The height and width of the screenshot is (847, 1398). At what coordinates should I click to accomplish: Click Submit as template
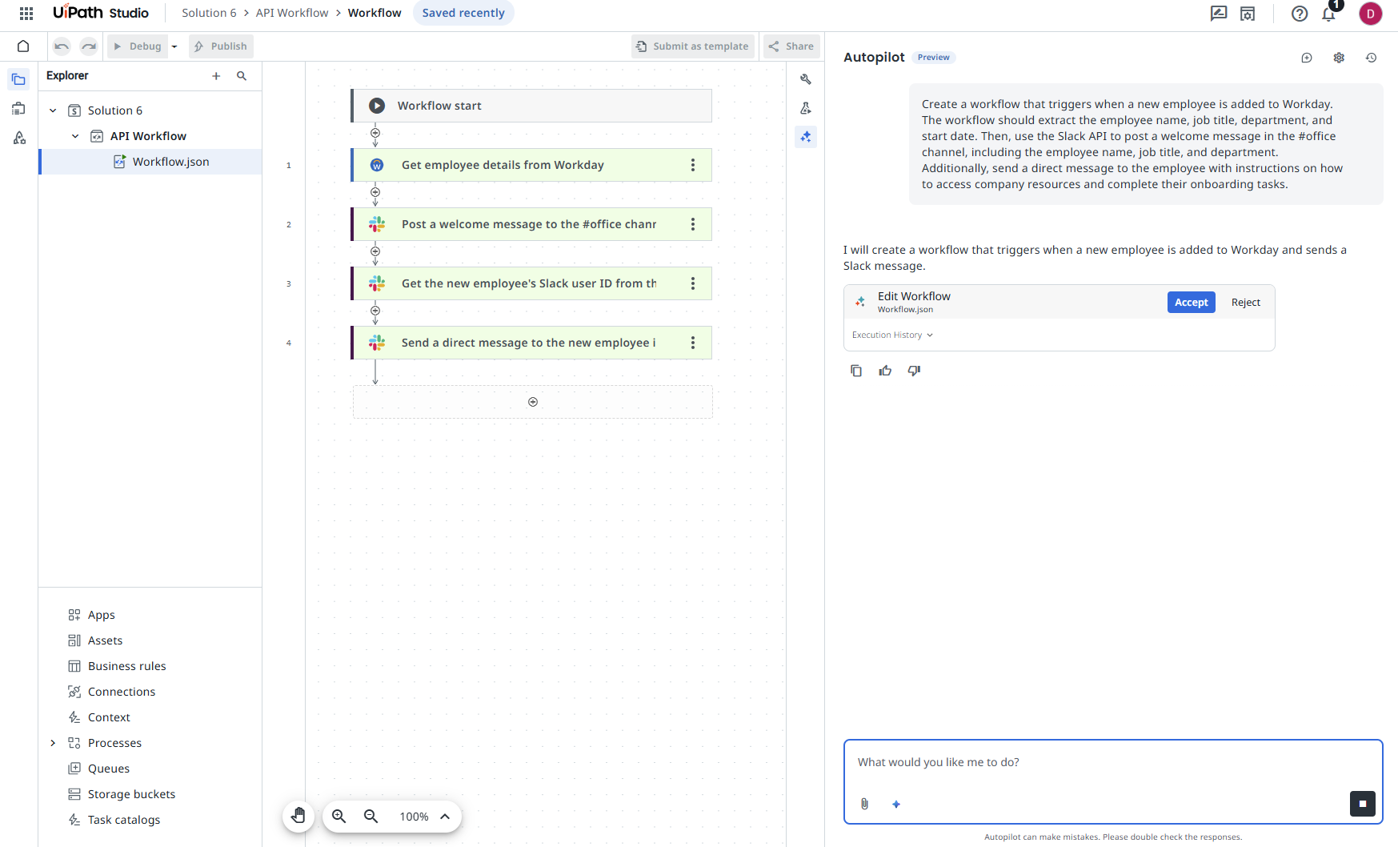[692, 46]
